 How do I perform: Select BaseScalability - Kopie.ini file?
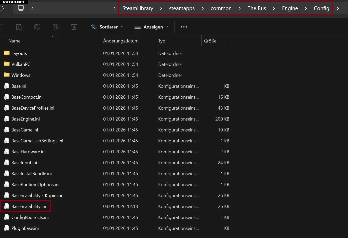pyautogui.click(x=37, y=196)
